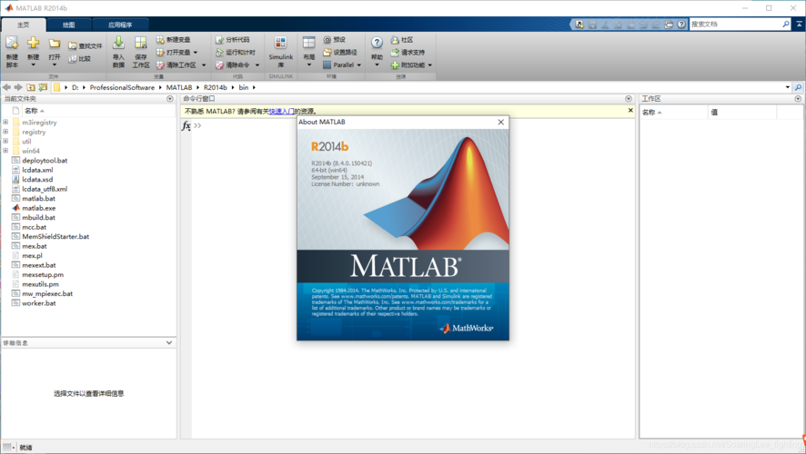Screen dimensions: 806x454
Task: Collapse the Details (详细信息) panel
Action: (x=169, y=343)
